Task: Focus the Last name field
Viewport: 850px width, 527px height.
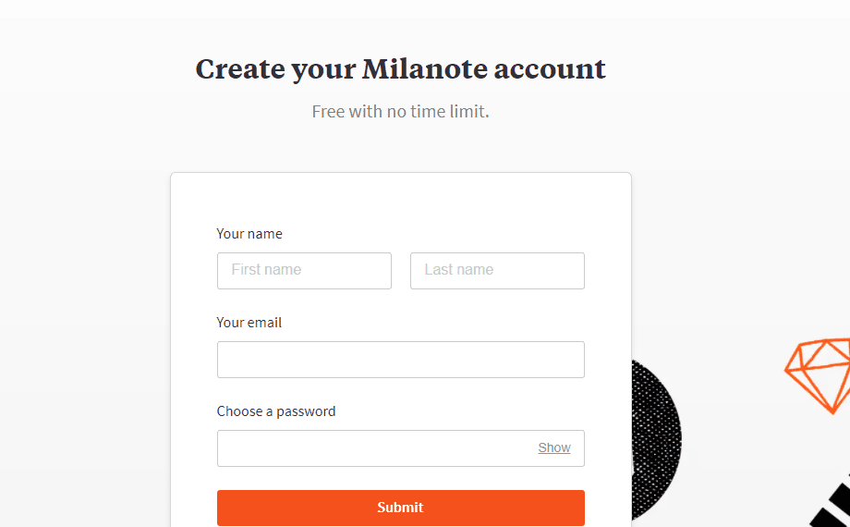Action: click(497, 270)
